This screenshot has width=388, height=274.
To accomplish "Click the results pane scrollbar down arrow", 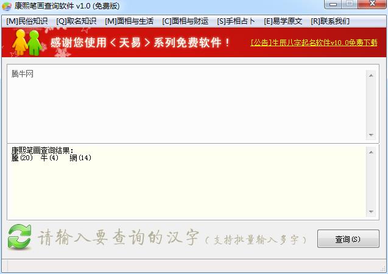I will pyautogui.click(x=371, y=212).
